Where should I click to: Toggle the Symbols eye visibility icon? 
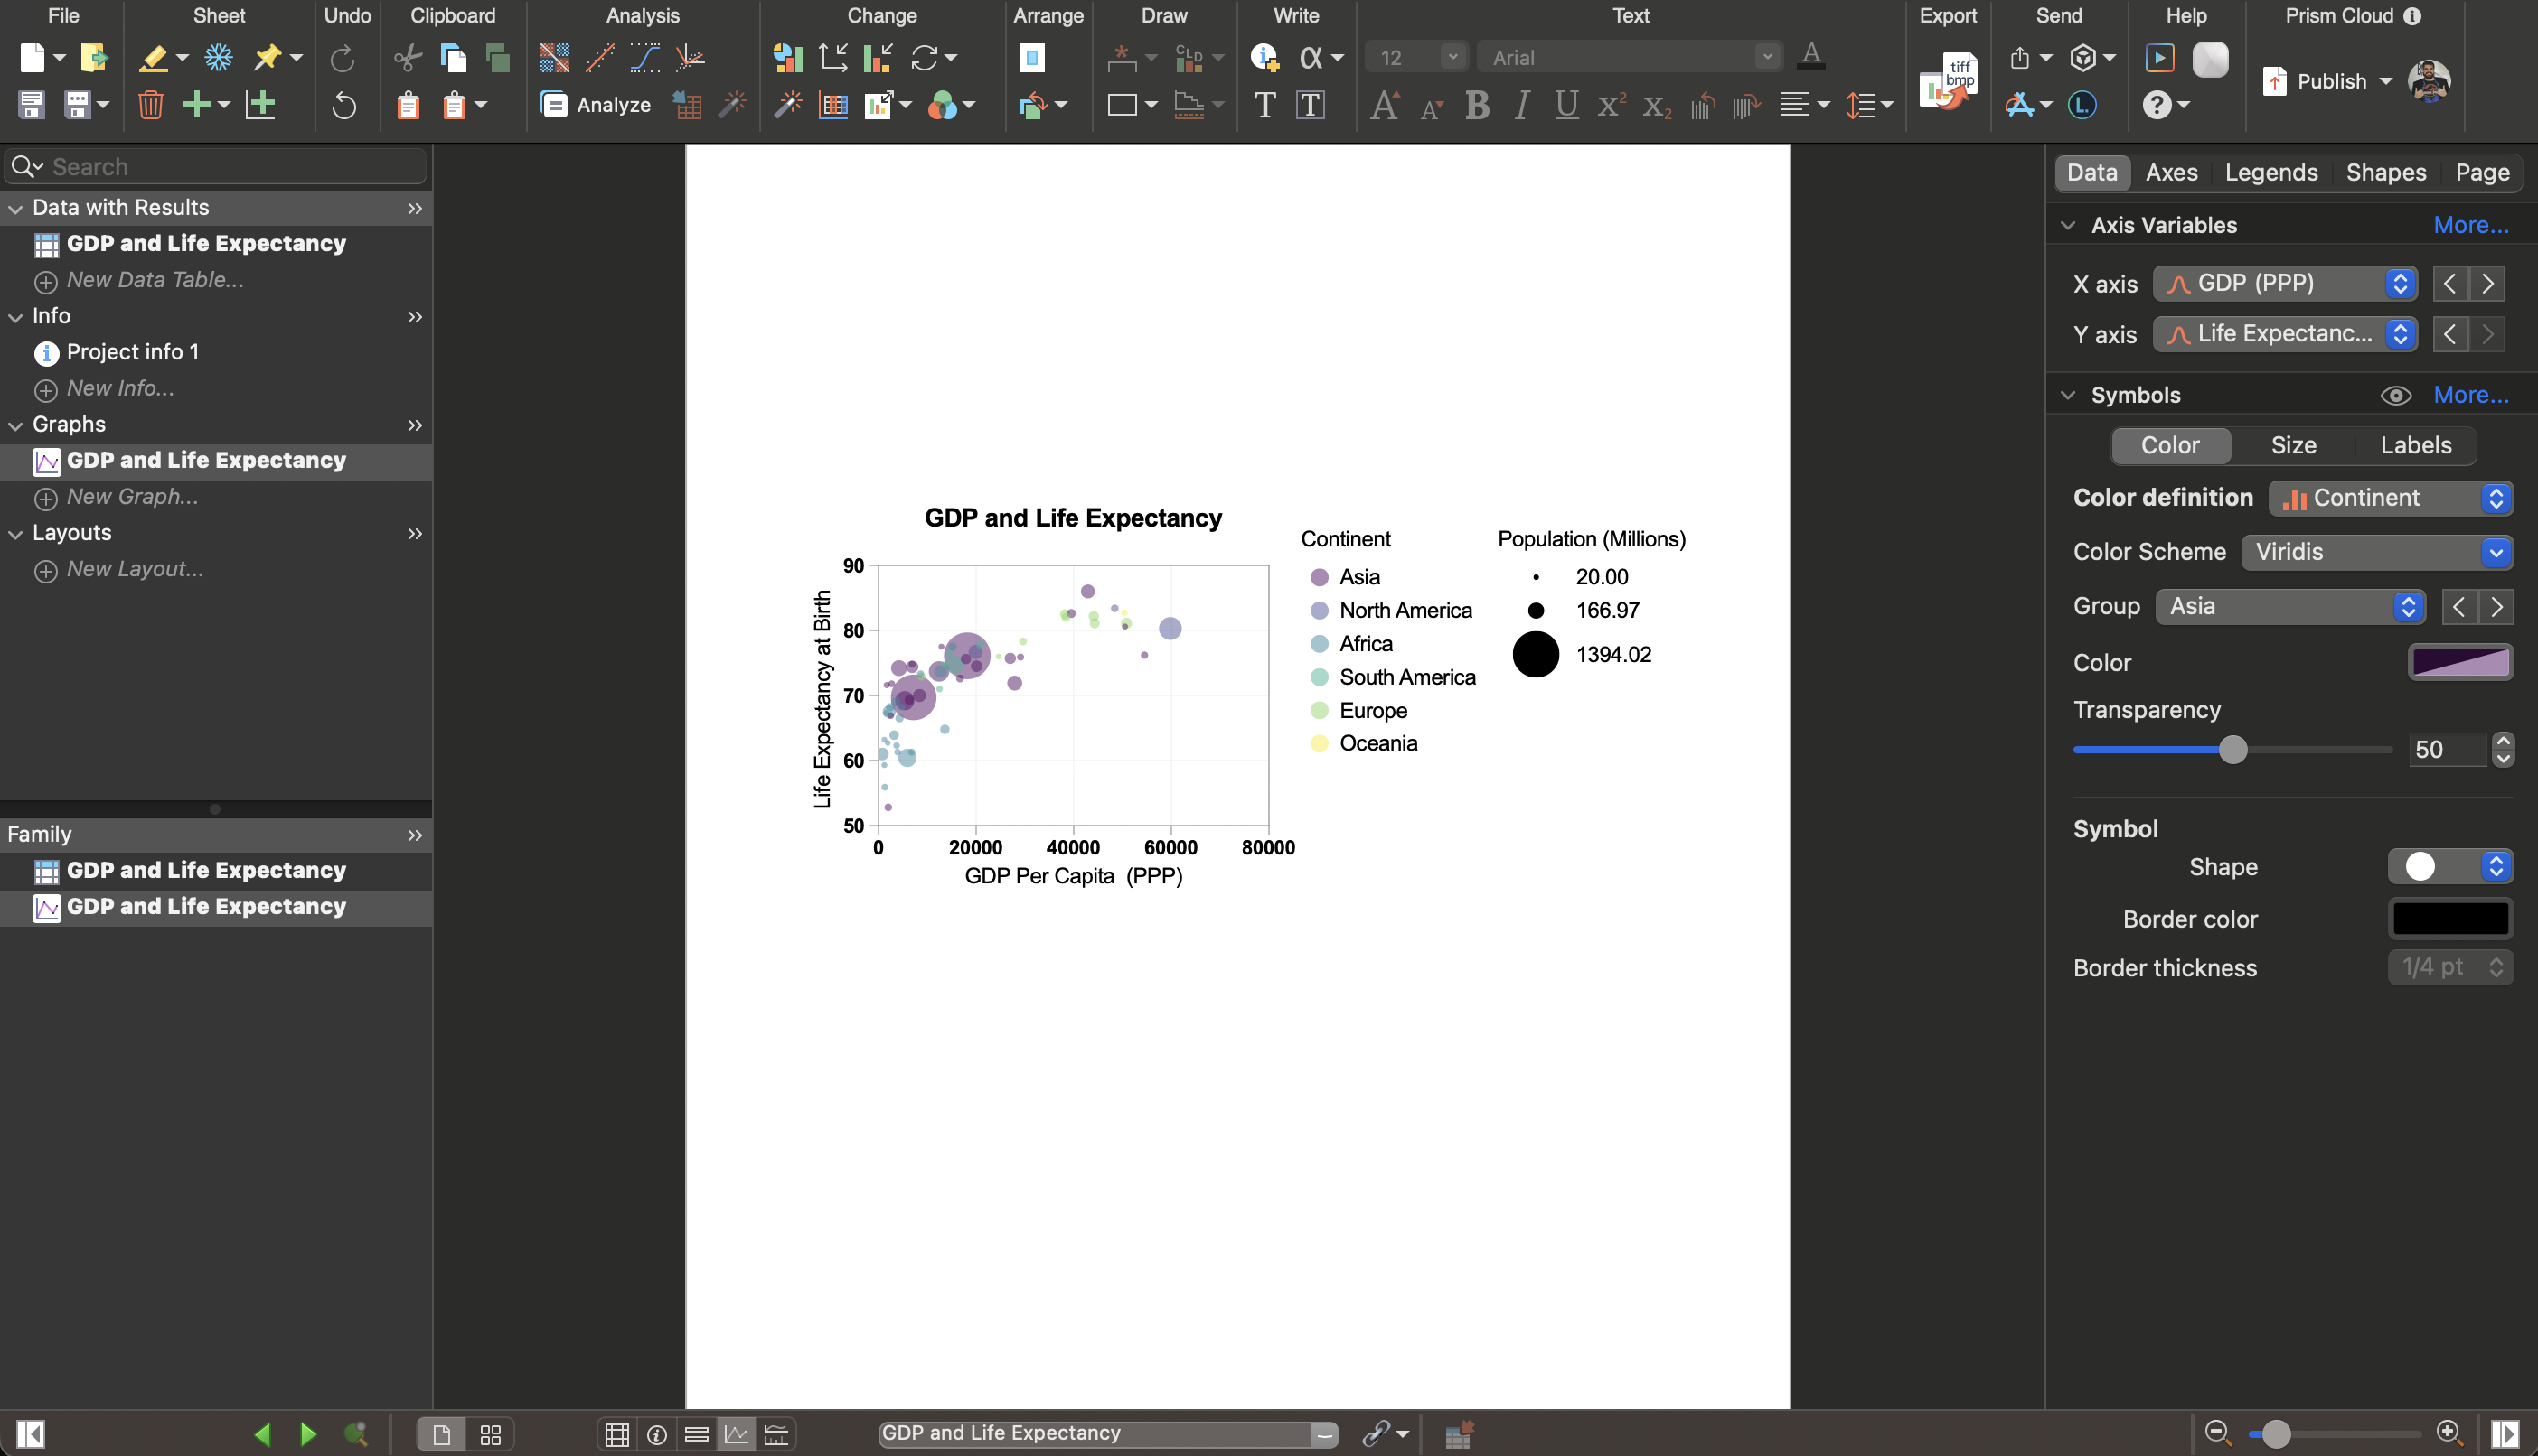pos(2395,395)
